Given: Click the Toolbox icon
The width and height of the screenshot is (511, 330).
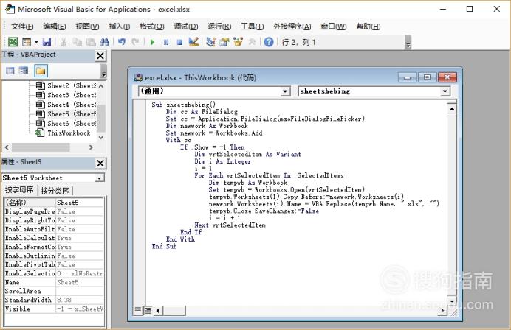Looking at the screenshot, I should (252, 42).
